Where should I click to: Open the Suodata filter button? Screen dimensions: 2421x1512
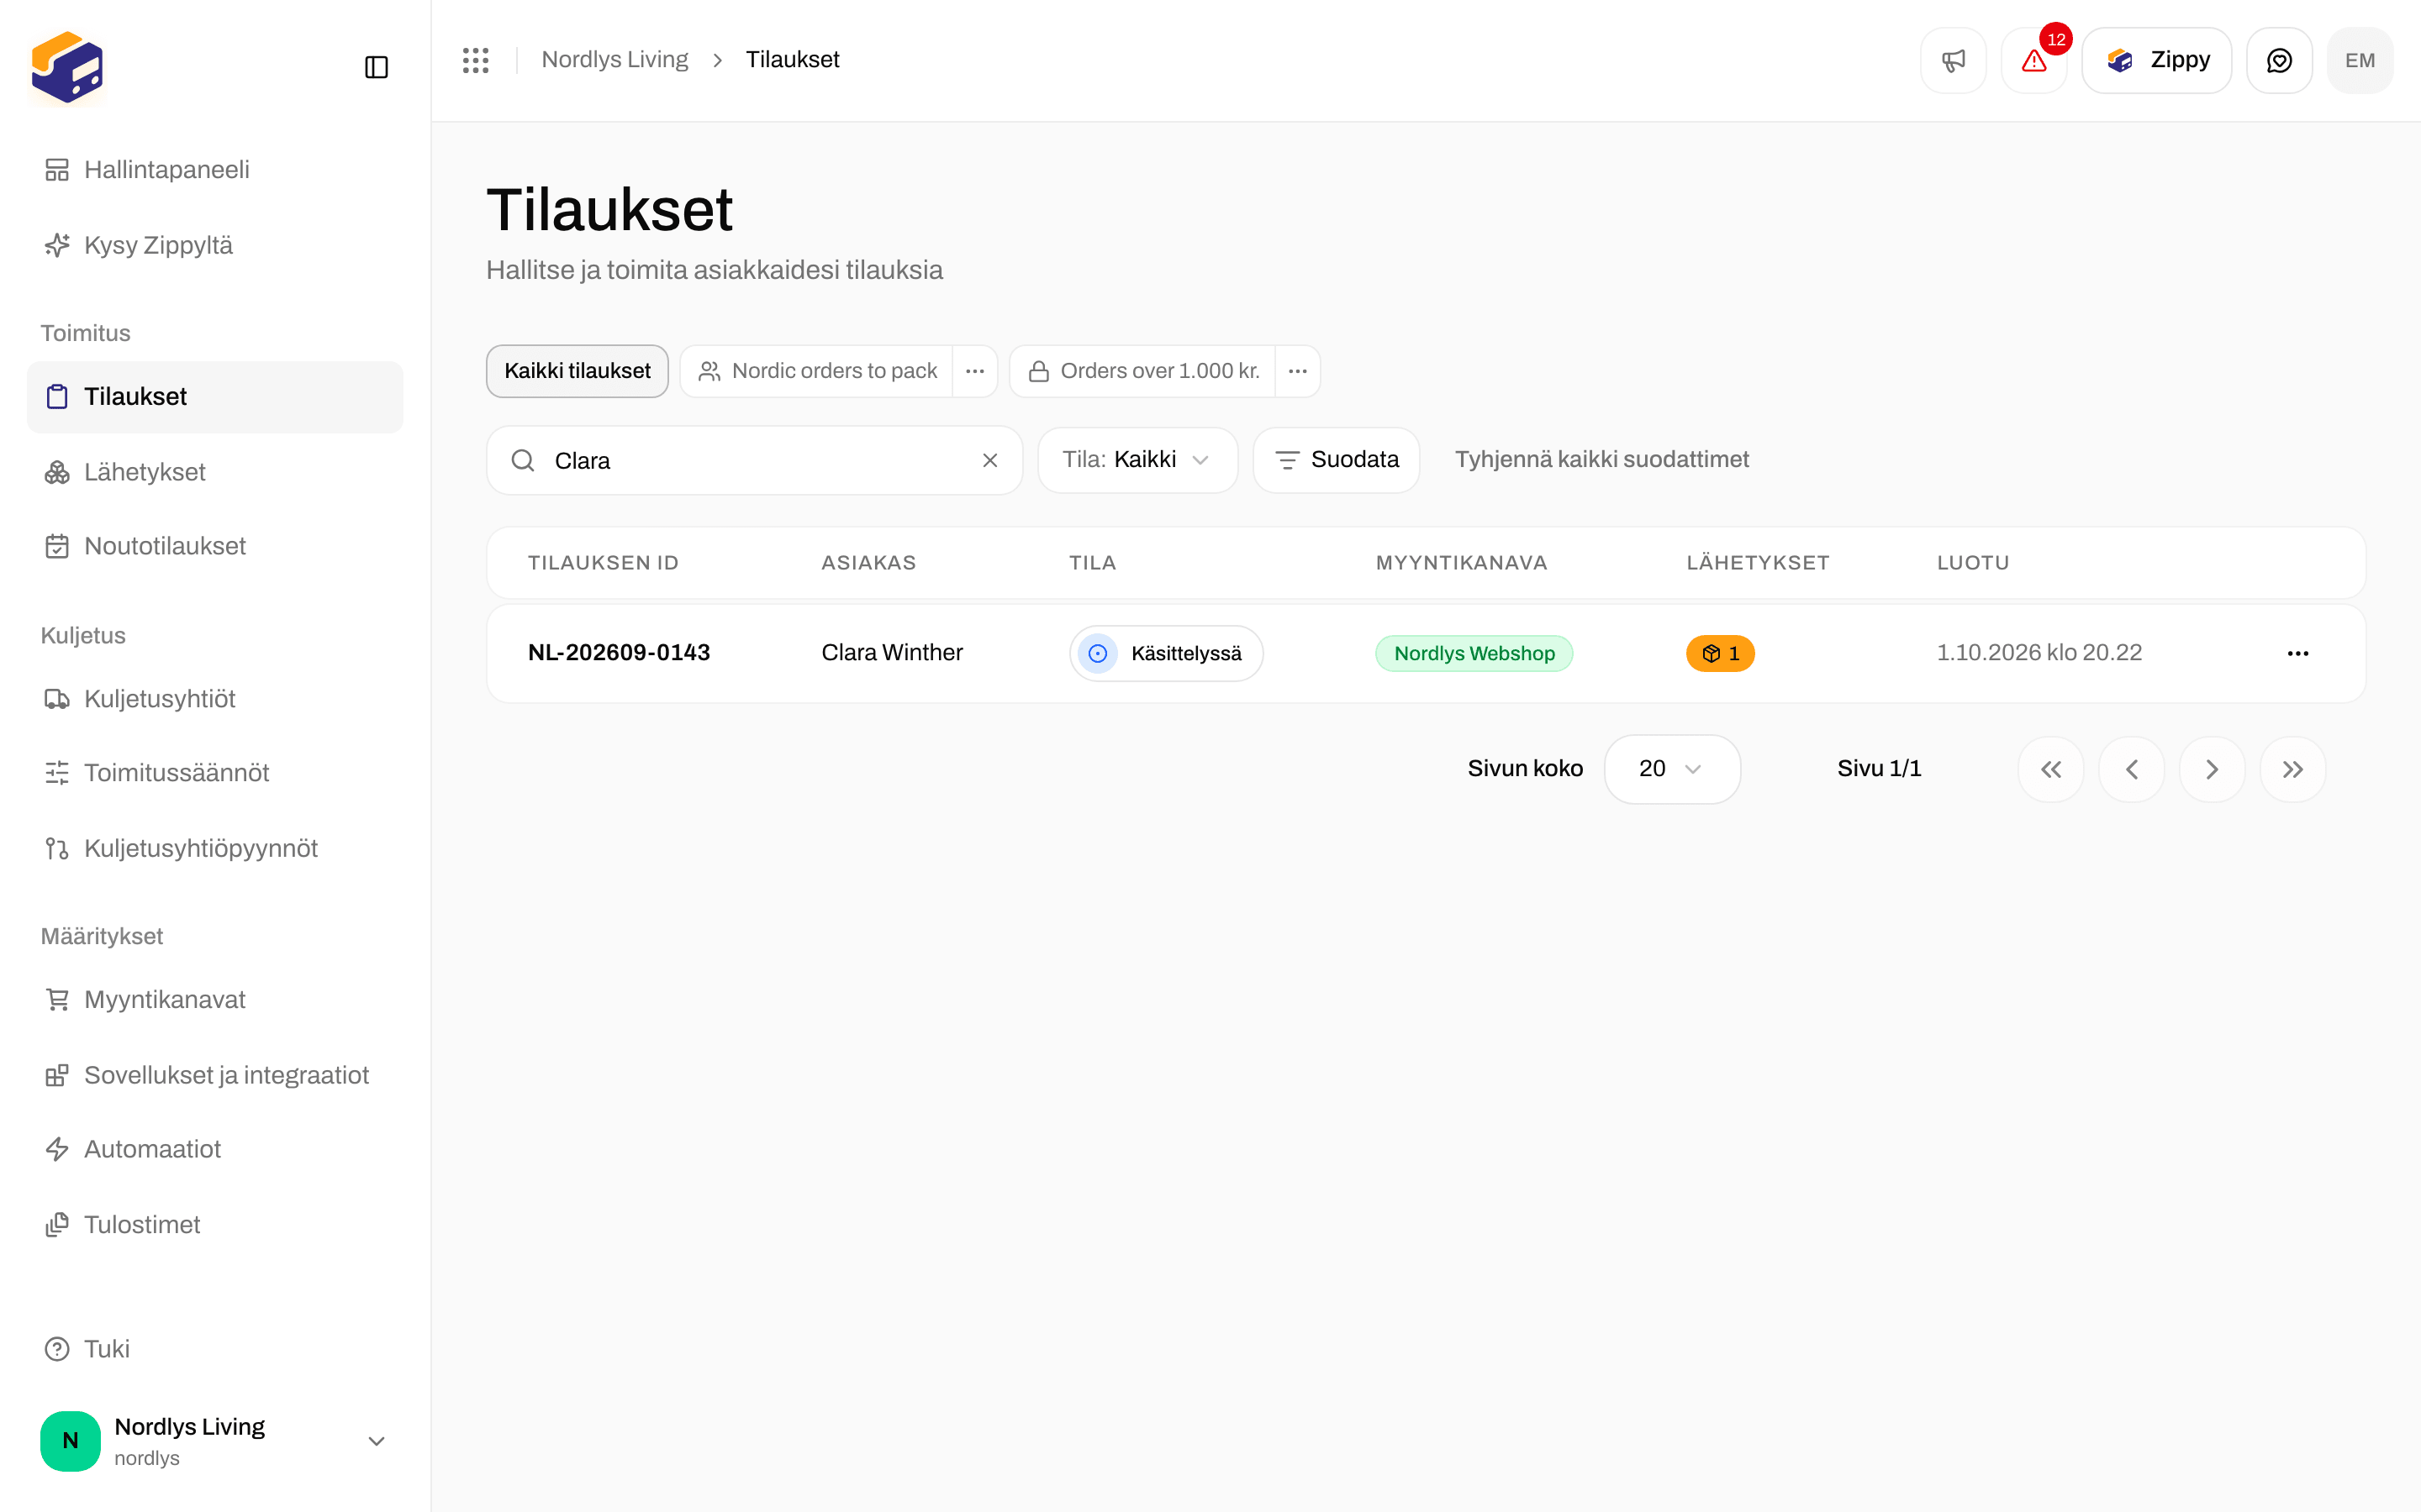[x=1337, y=460]
